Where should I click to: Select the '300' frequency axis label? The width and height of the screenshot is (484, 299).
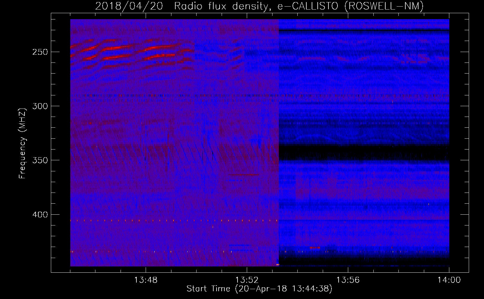click(40, 106)
